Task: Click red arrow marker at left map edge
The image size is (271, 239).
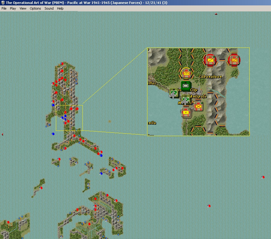Action: (2, 134)
